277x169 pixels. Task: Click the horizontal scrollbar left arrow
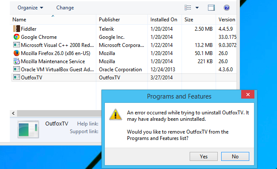click(x=14, y=113)
